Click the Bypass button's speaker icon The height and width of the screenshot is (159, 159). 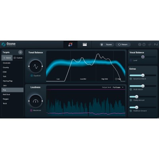tap(102, 45)
